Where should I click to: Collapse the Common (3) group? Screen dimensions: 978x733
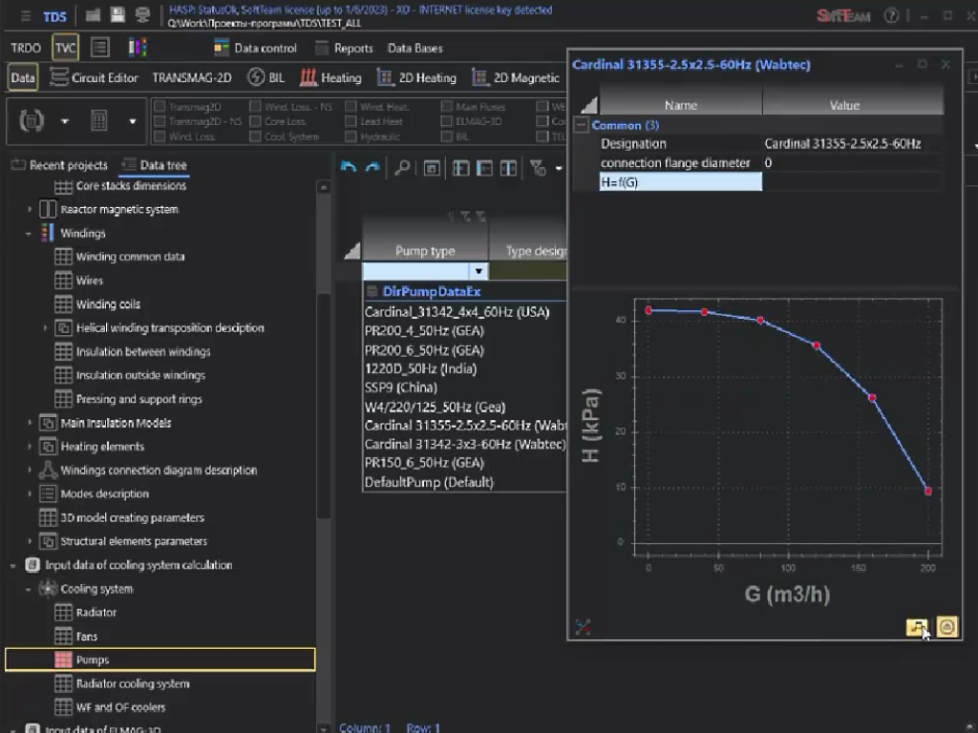[582, 125]
